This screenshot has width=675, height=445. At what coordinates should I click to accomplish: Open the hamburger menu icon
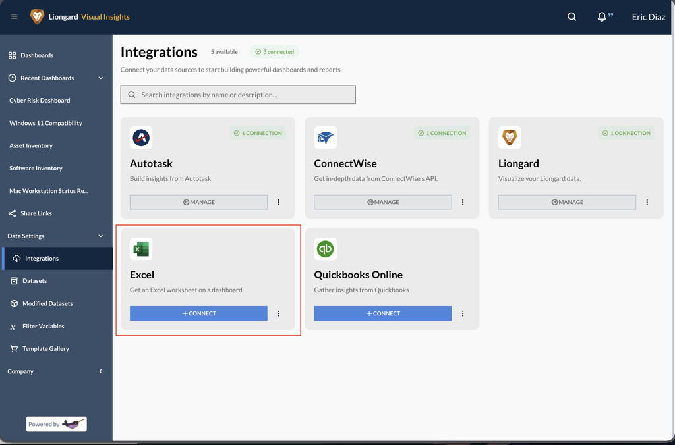(14, 16)
